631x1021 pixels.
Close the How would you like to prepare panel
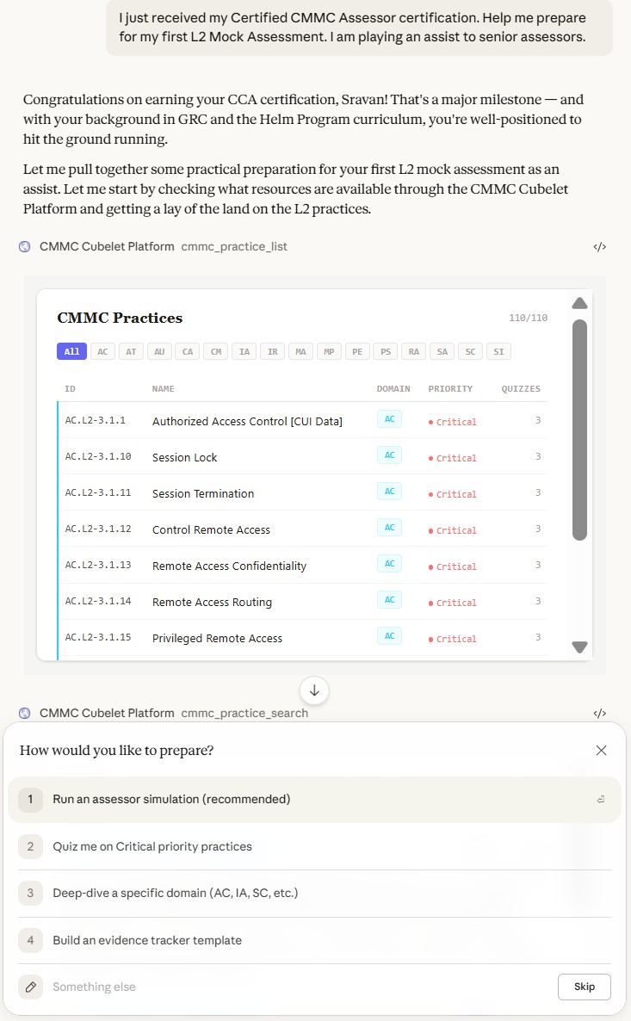601,750
